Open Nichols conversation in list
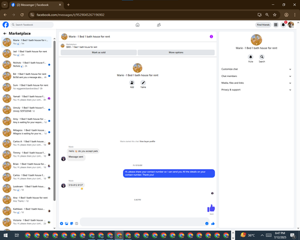 (26, 65)
